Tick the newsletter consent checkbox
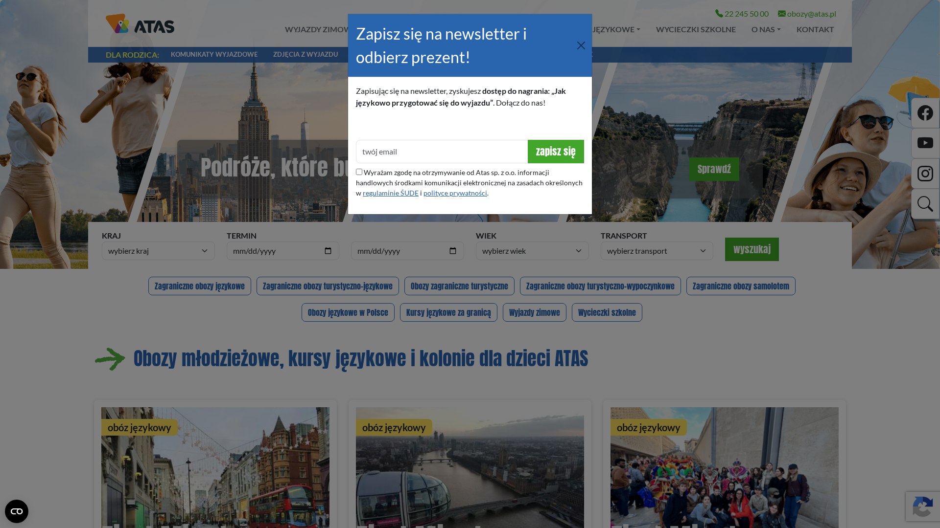940x528 pixels. click(x=359, y=172)
